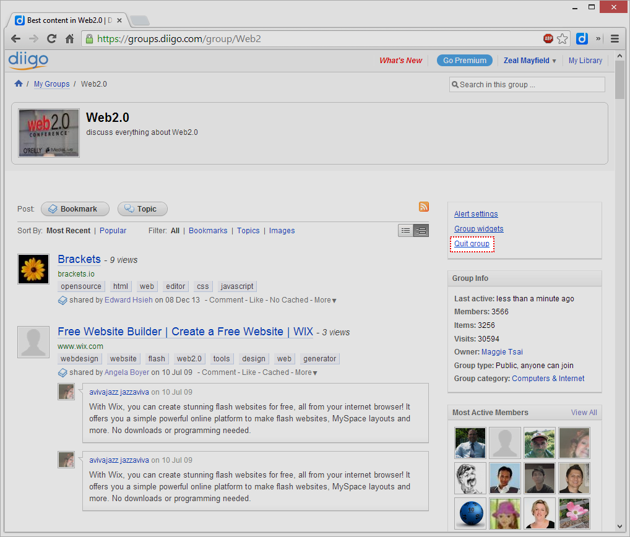Open the What's New link

pos(400,61)
